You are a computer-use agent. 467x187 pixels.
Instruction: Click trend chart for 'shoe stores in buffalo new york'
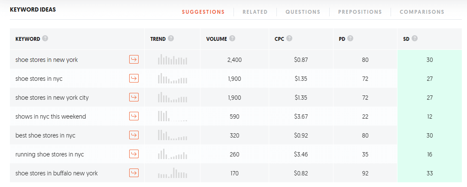[173, 173]
